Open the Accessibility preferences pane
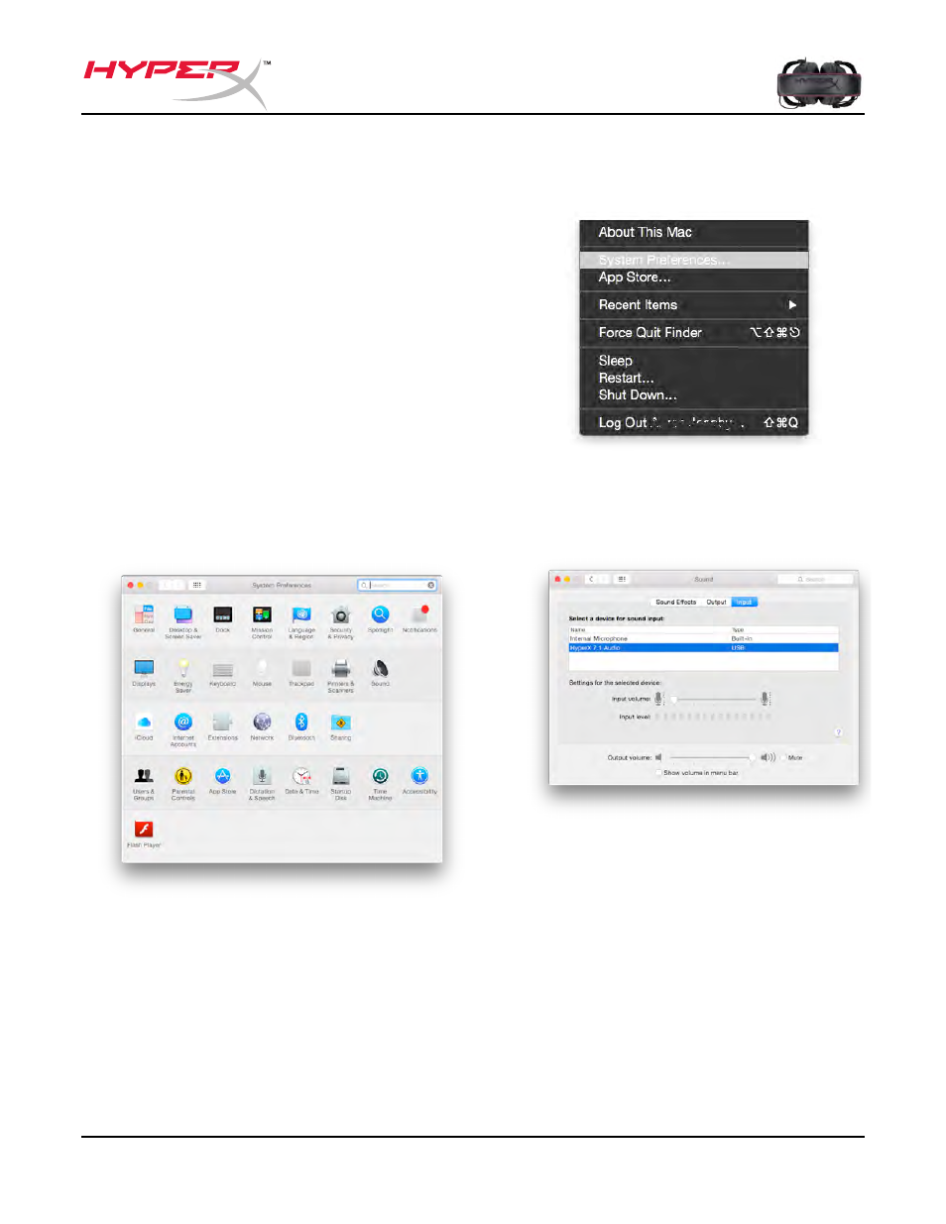 tap(419, 780)
